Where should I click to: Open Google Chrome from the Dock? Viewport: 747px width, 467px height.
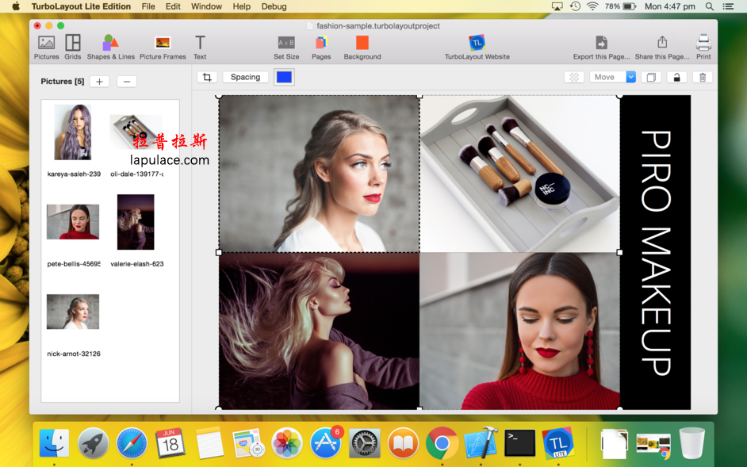point(442,443)
